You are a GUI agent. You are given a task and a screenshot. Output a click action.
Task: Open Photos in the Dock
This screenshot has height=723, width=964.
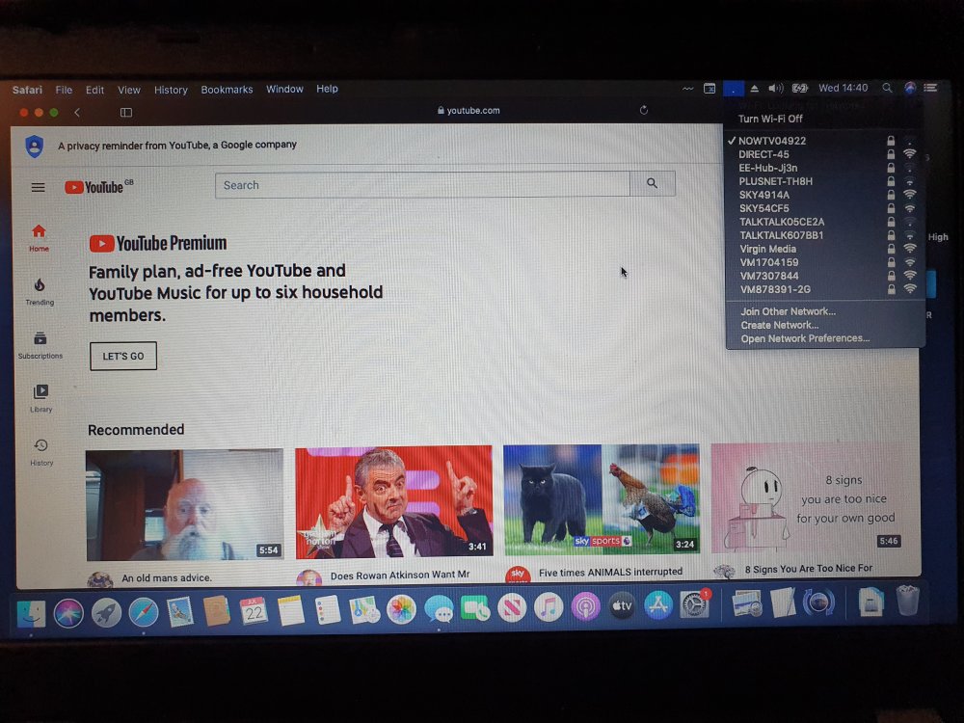(x=401, y=610)
